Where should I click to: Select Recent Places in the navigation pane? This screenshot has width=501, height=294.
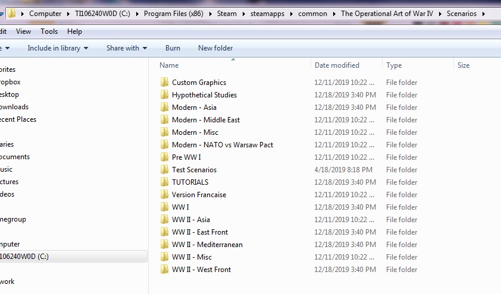point(18,119)
